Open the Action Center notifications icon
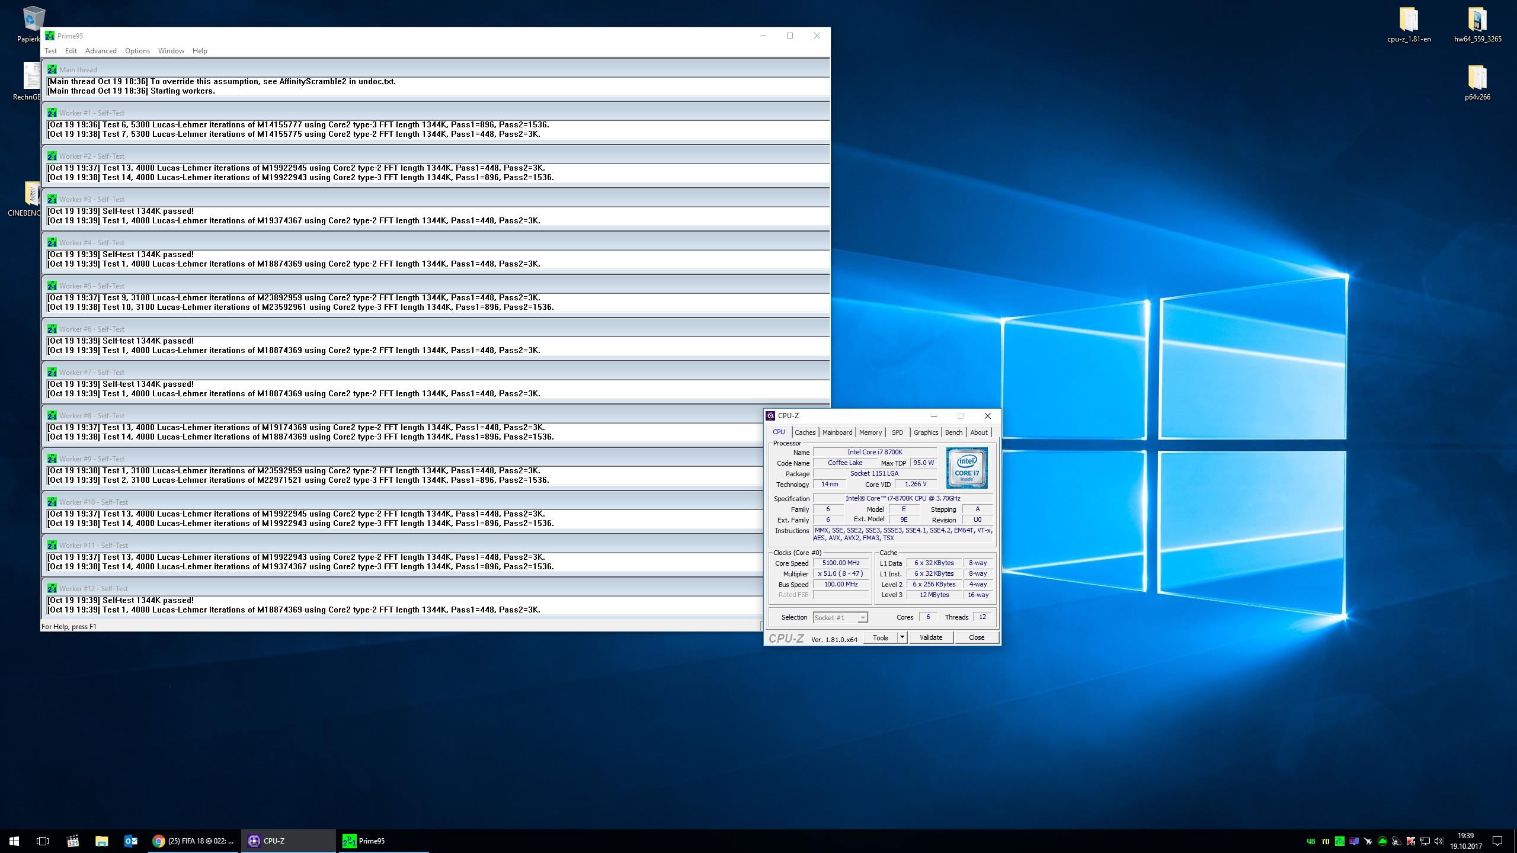The width and height of the screenshot is (1517, 853). click(x=1497, y=841)
